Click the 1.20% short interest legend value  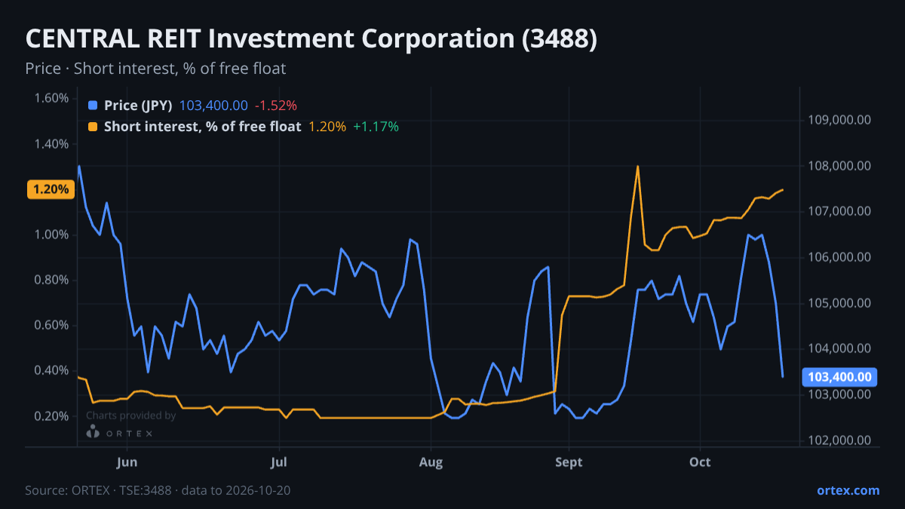click(327, 127)
